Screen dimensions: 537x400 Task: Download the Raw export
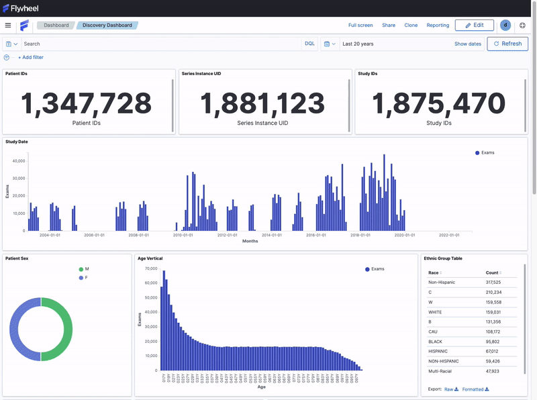451,389
